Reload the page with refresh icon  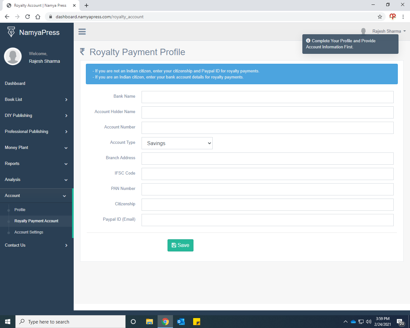pos(28,17)
